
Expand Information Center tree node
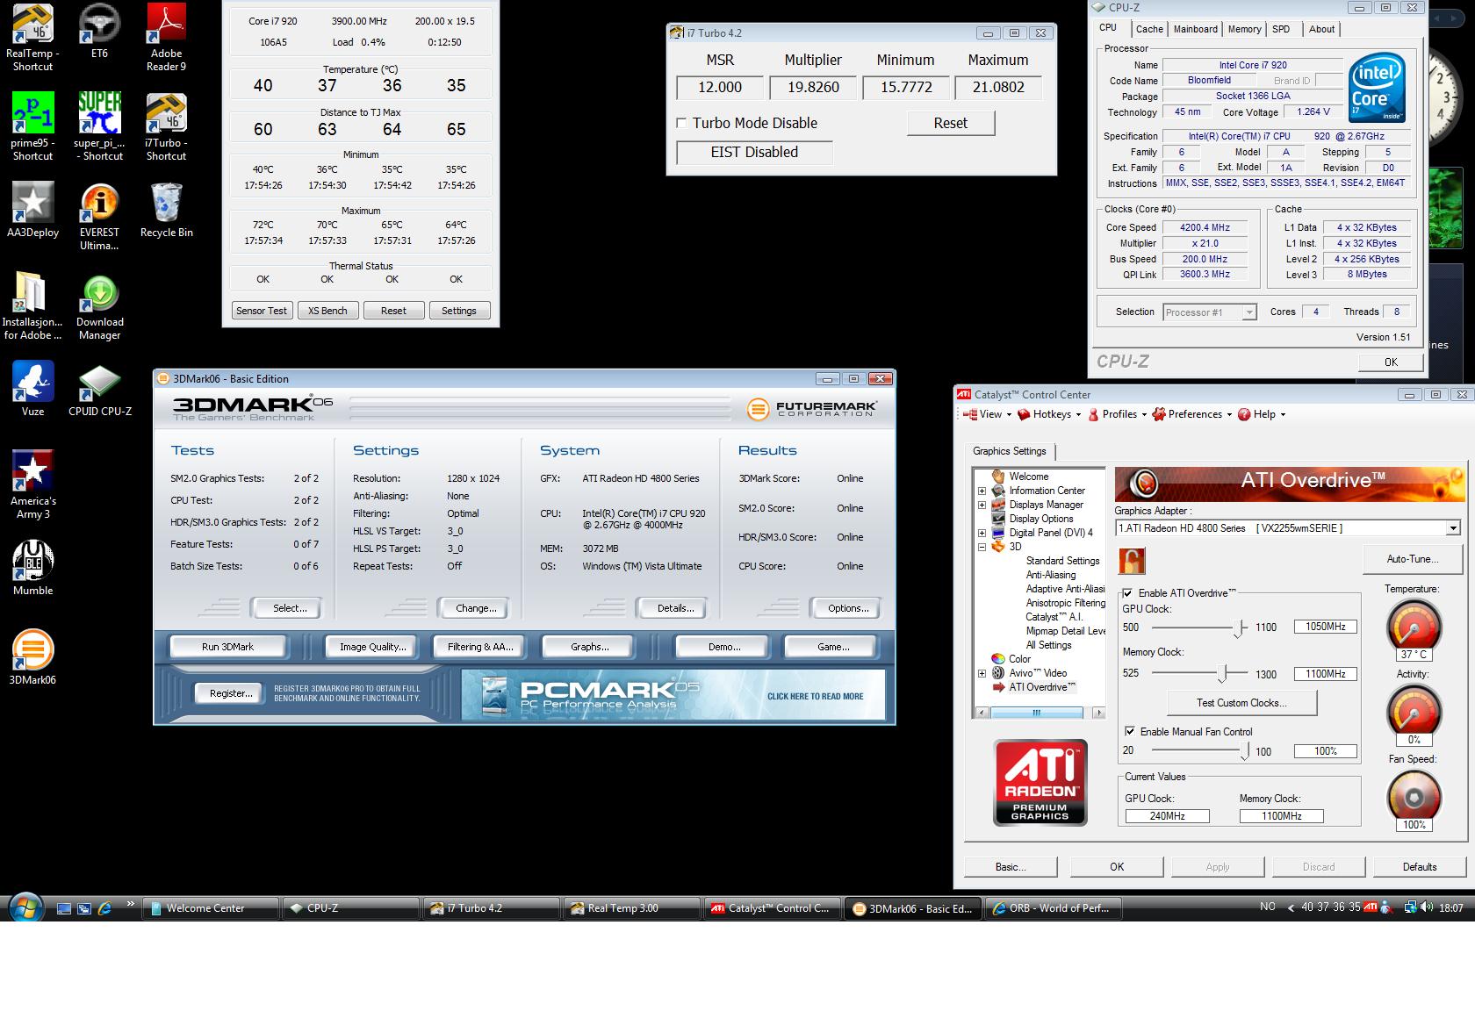pyautogui.click(x=982, y=491)
